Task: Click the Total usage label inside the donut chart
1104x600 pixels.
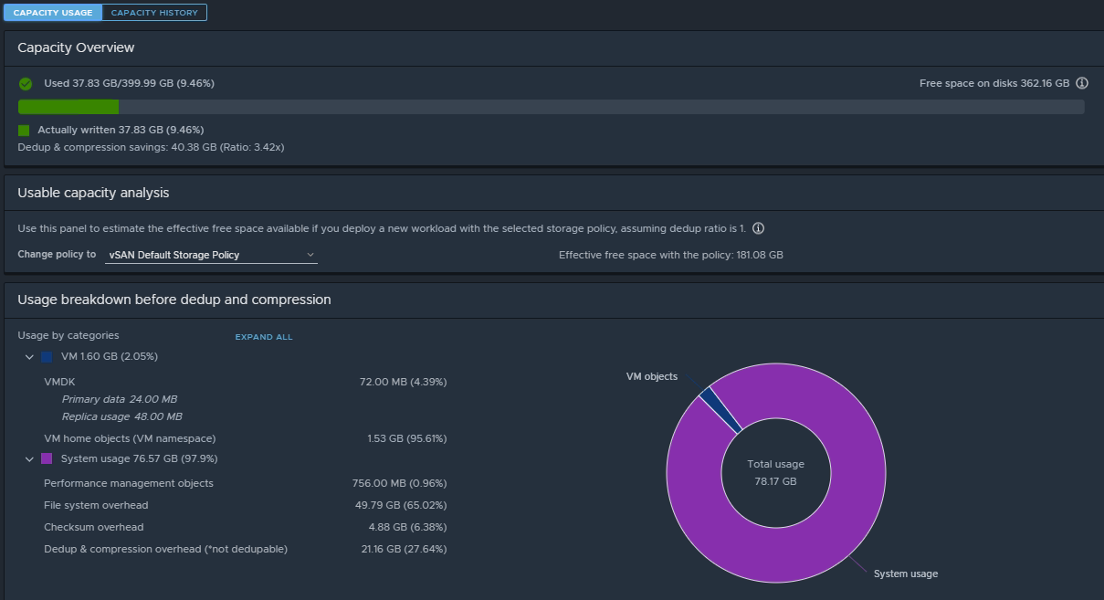Action: [775, 464]
